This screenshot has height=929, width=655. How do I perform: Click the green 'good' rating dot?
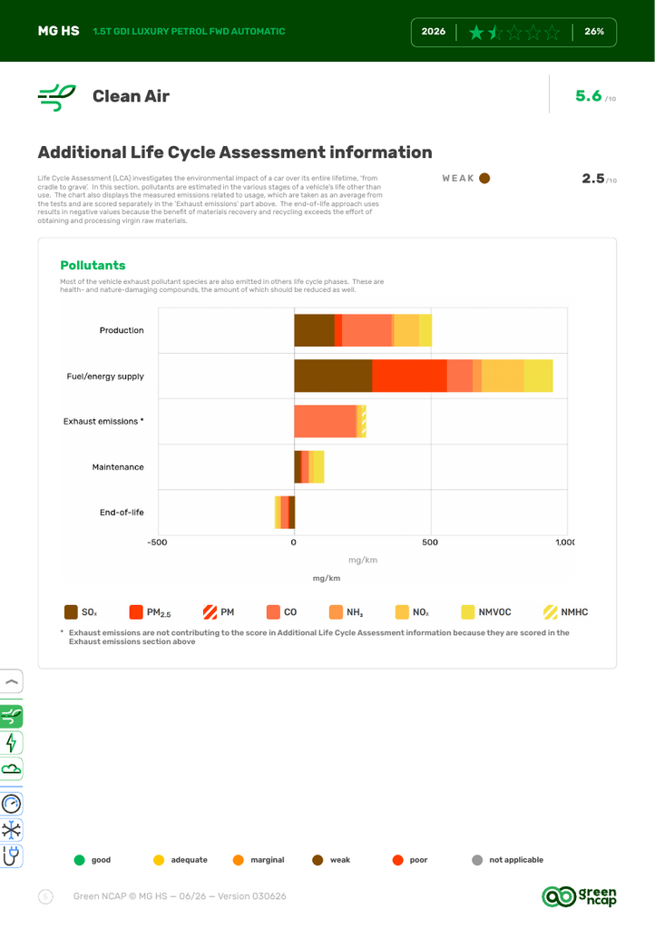[79, 860]
